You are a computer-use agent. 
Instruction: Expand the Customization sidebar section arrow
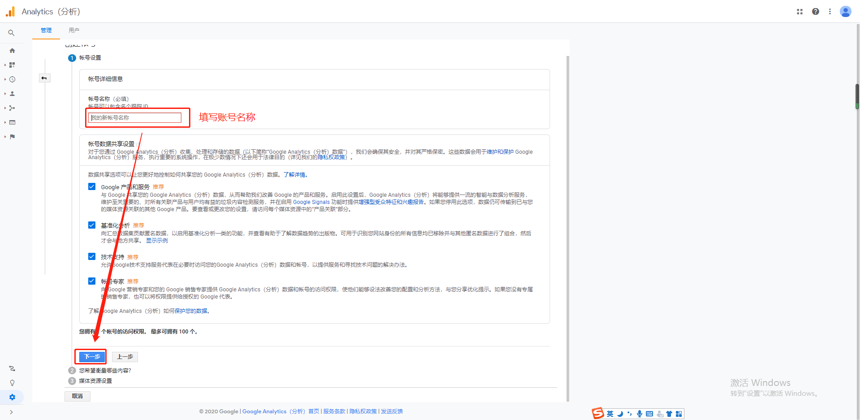pyautogui.click(x=5, y=65)
